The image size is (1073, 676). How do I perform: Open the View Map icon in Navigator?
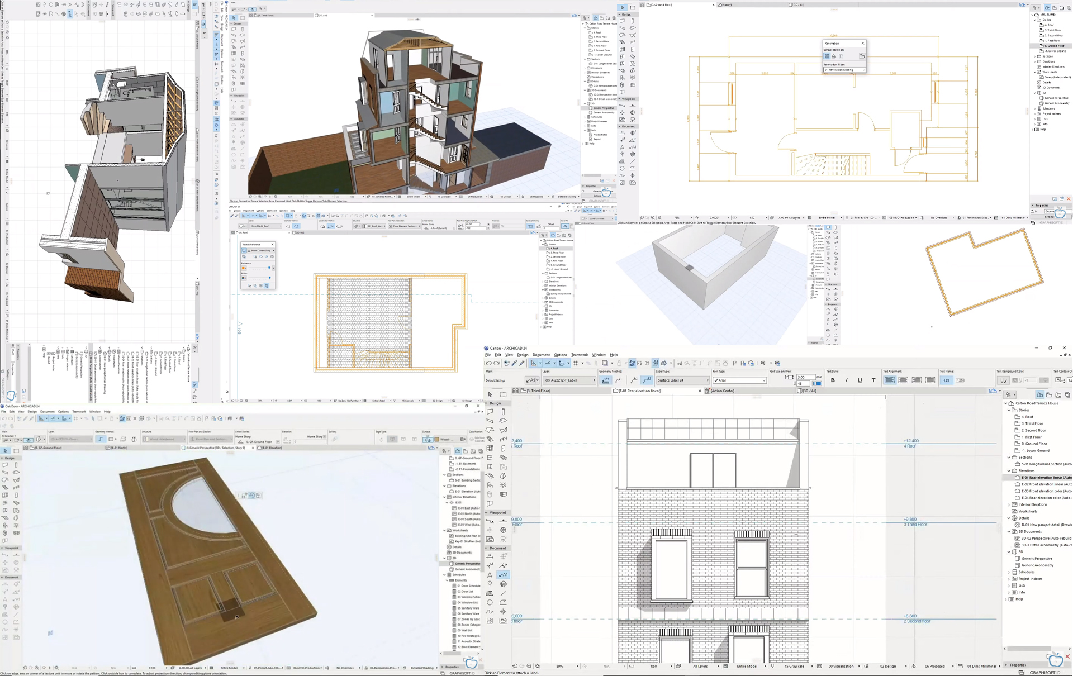coord(1049,394)
